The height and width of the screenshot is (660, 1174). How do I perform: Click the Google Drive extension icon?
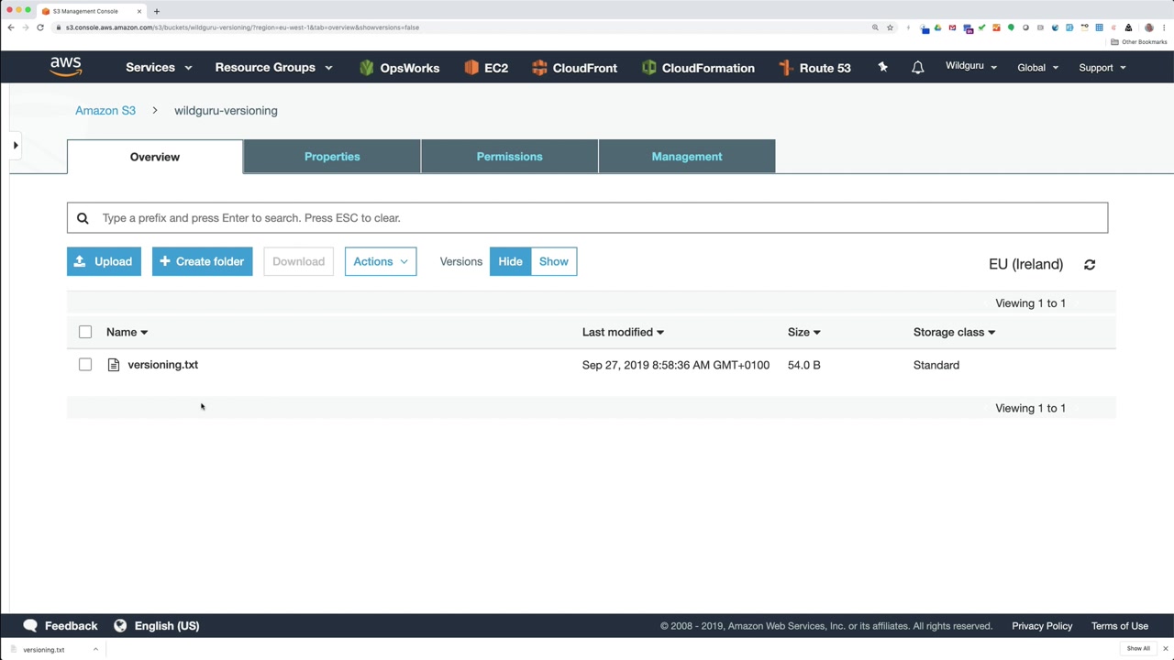point(937,27)
